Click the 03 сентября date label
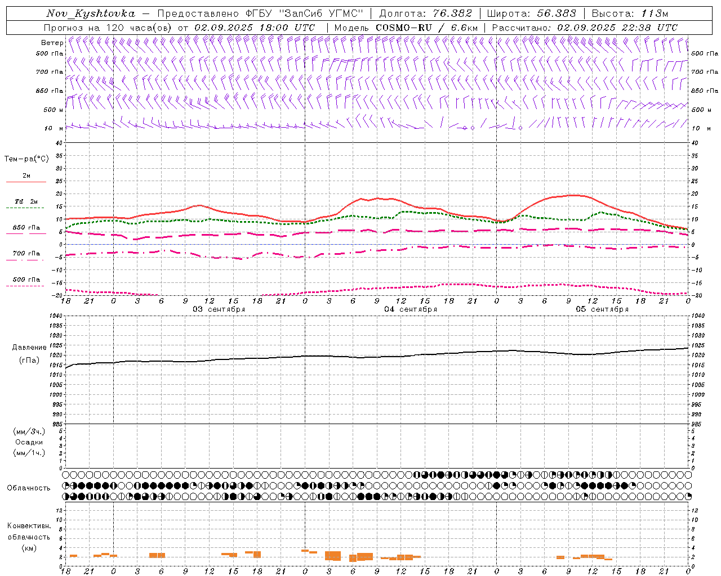Screen dimensions: 721x576 [x=219, y=309]
